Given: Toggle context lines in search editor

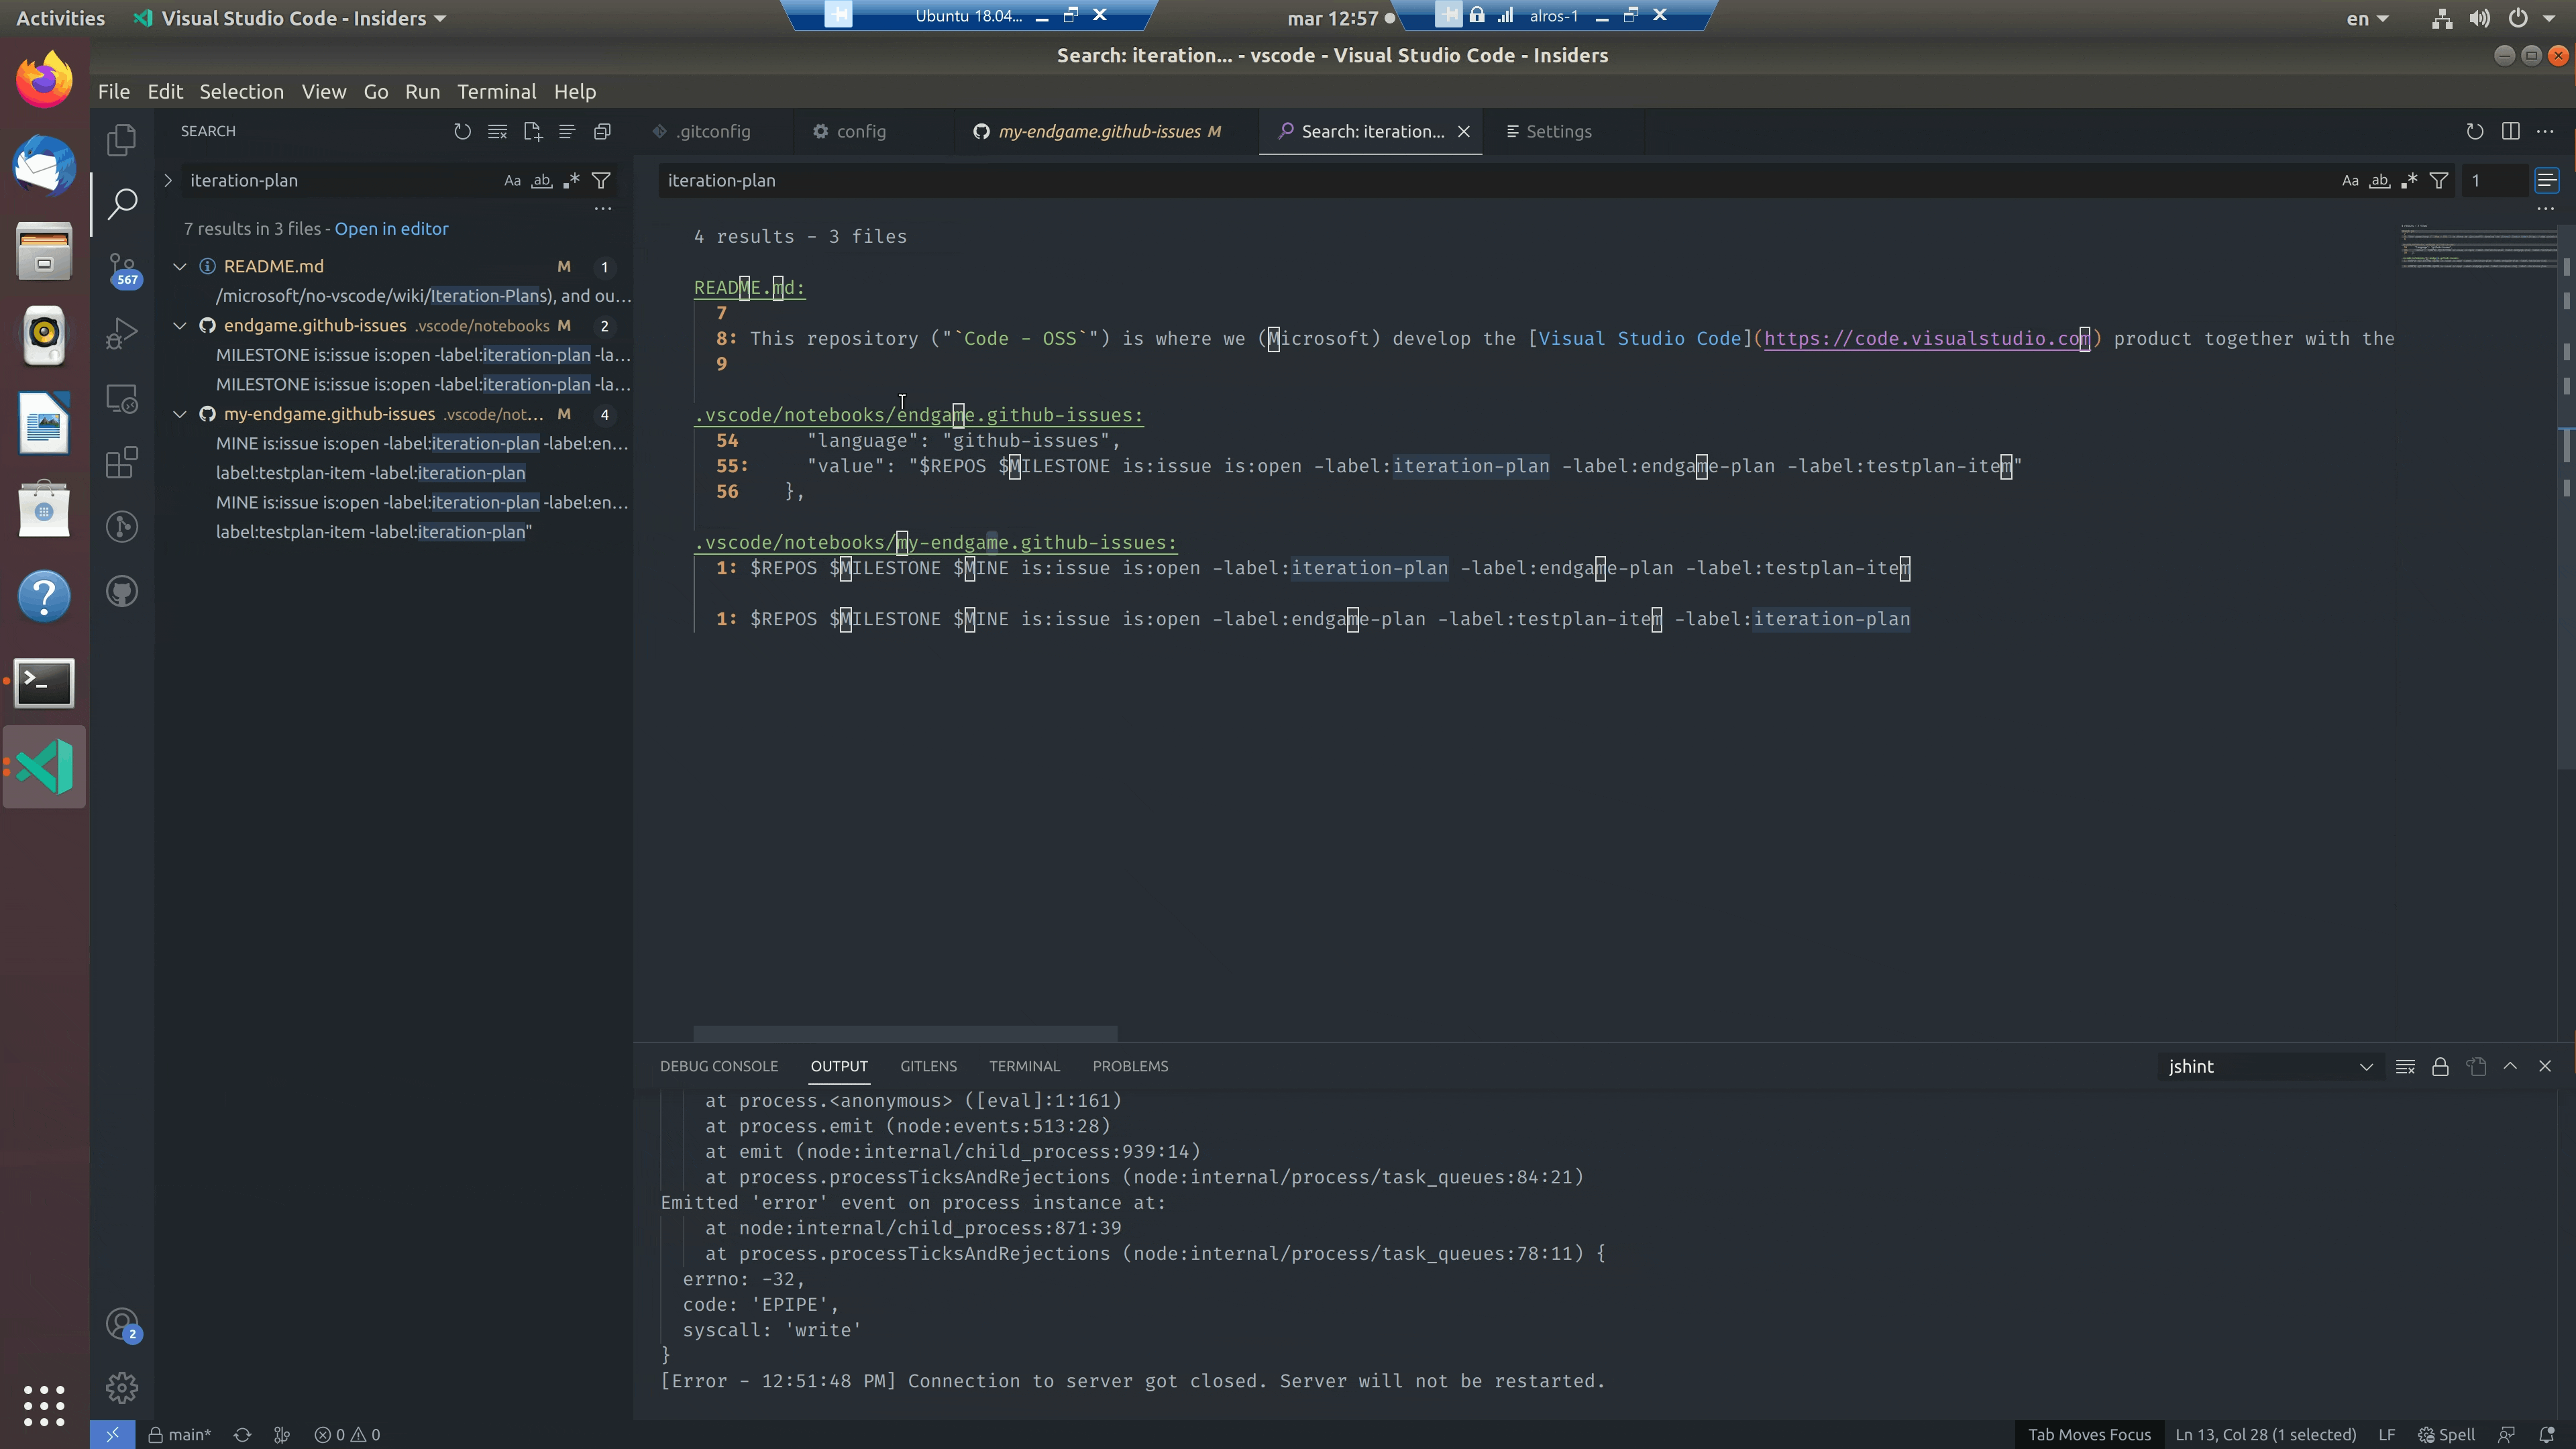Looking at the screenshot, I should tap(2546, 180).
